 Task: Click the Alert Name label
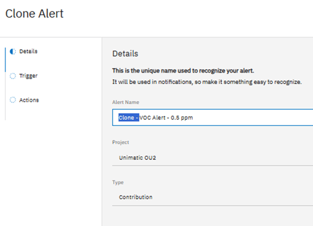125,102
